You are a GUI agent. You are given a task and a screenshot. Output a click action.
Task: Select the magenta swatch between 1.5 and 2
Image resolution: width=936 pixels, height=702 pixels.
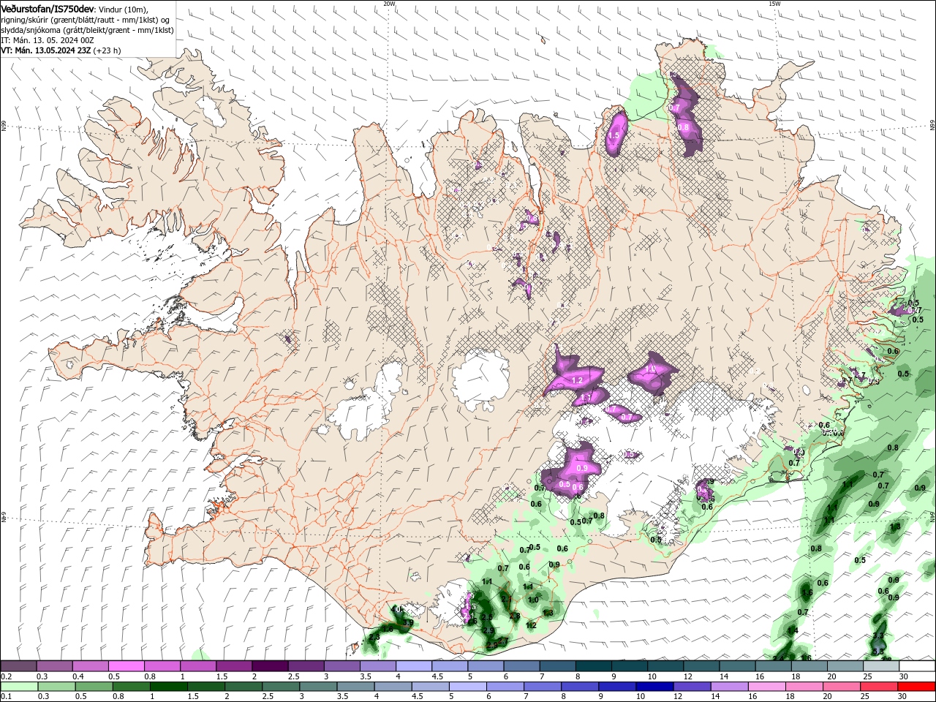(234, 665)
